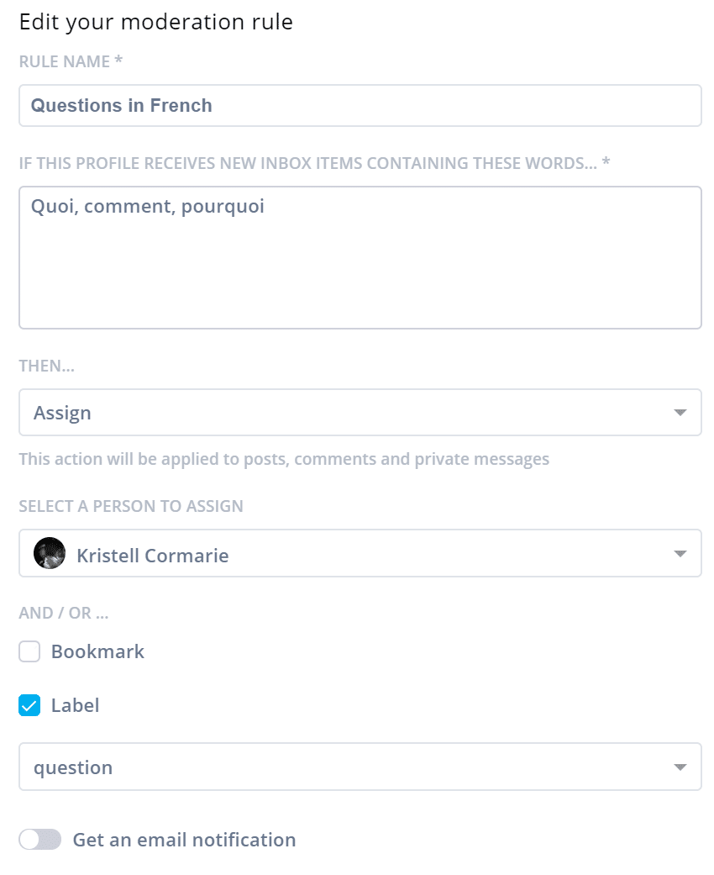This screenshot has height=875, width=714.
Task: Click the Bookmark text label
Action: [97, 651]
